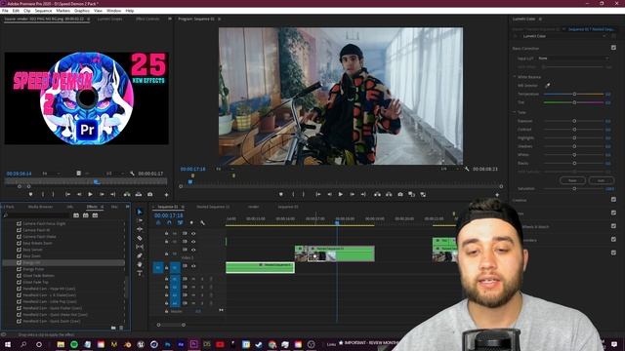Screen dimensions: 625x351
Task: Export frame from Program monitor camera icon
Action: (x=400, y=194)
